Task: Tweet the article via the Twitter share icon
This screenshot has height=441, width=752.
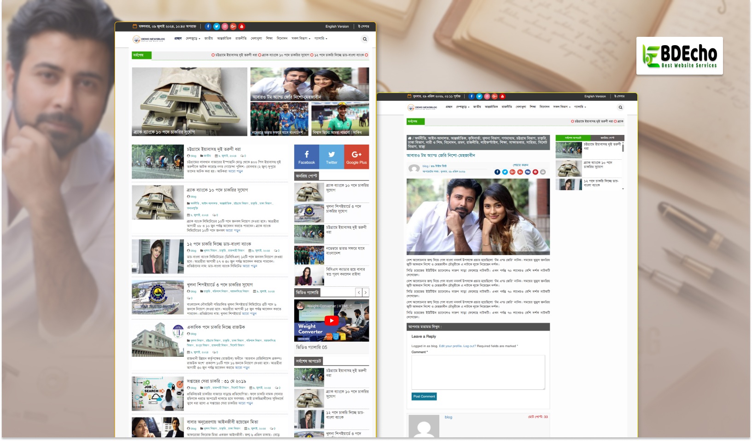Action: [505, 172]
